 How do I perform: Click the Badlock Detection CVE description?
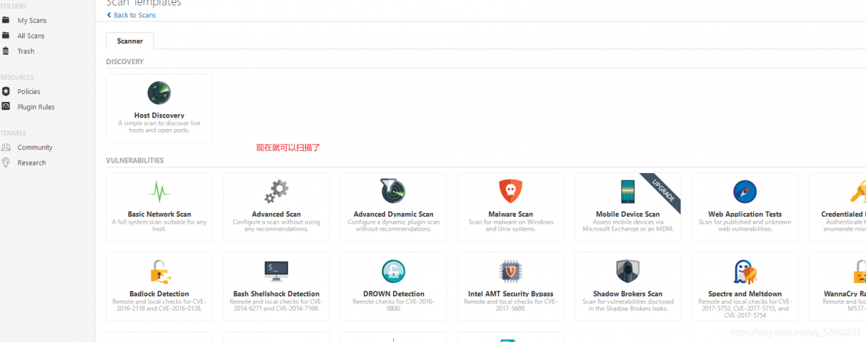pos(159,305)
